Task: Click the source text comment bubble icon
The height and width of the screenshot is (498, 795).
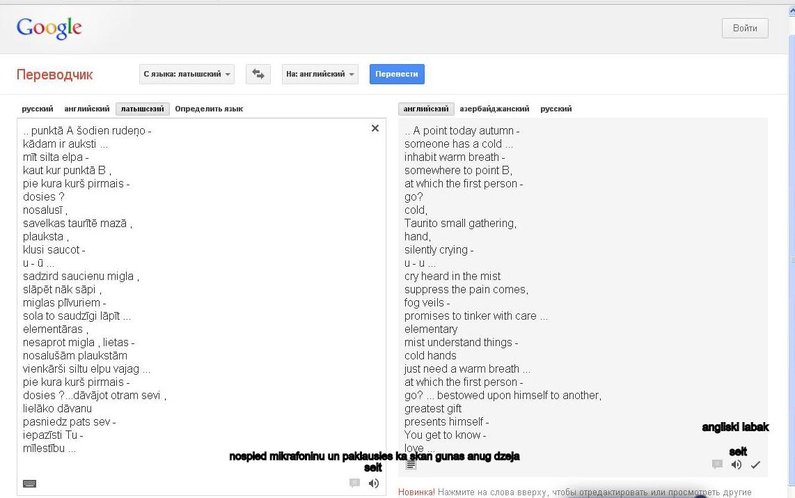Action: 354,483
